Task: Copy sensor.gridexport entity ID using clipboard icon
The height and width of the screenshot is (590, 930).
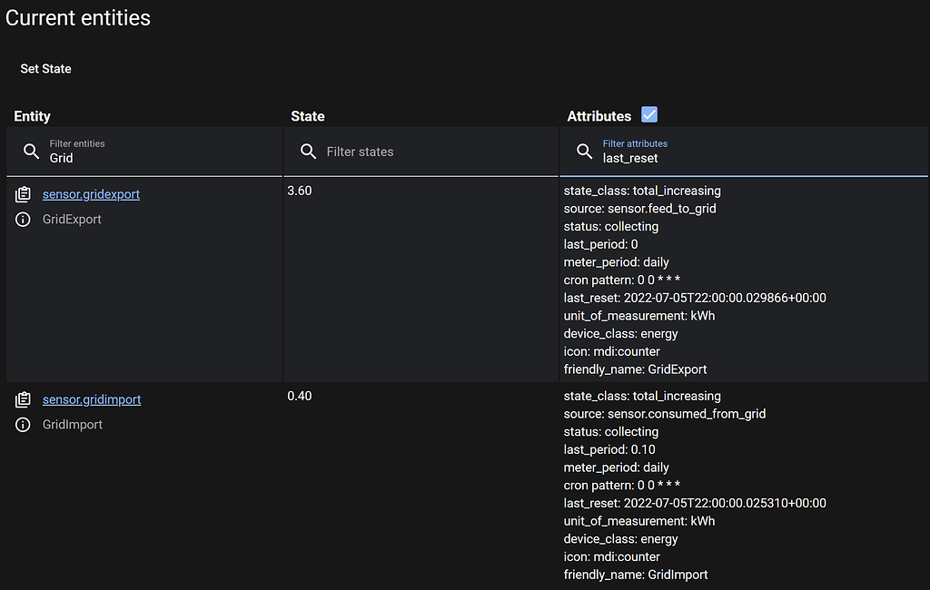Action: tap(23, 192)
